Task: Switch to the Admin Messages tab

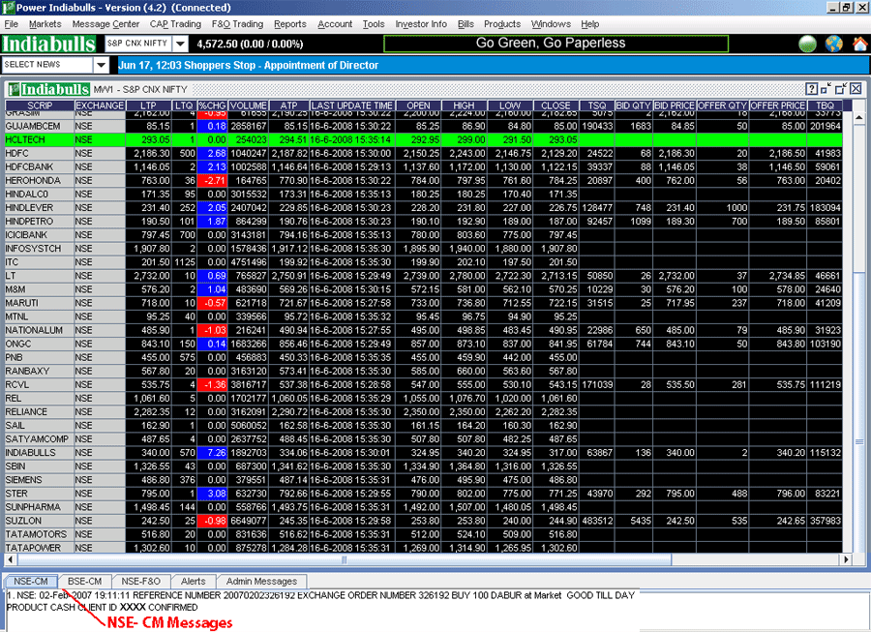Action: click(261, 581)
